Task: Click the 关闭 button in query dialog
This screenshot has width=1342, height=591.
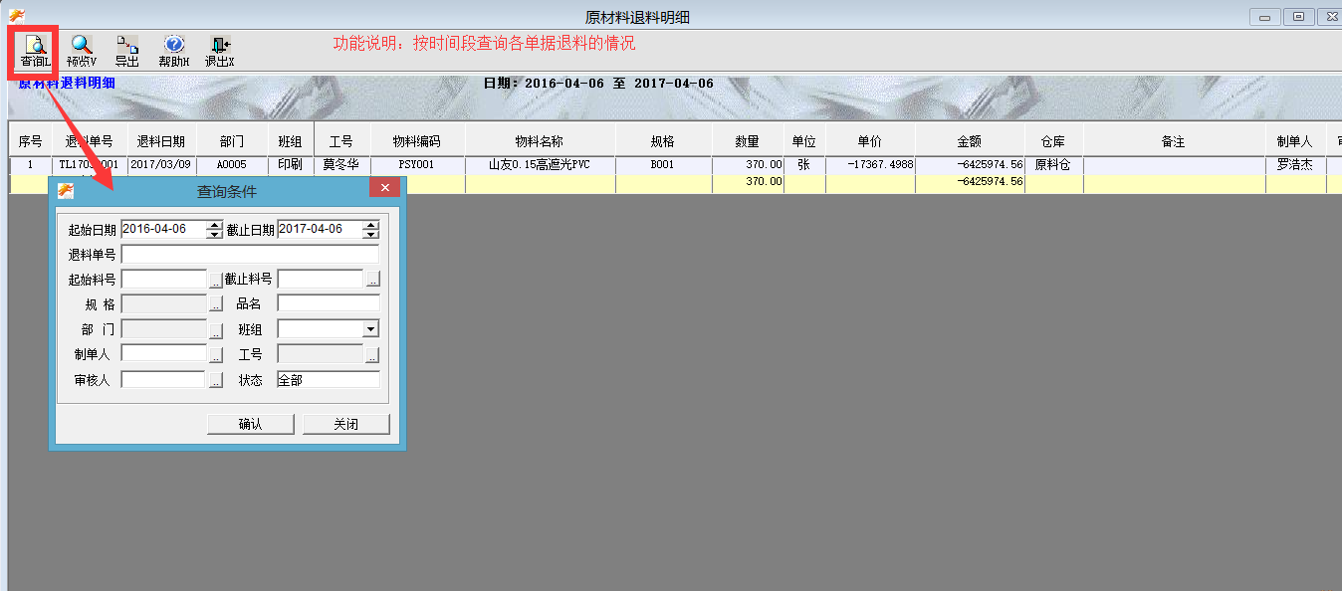Action: [346, 424]
